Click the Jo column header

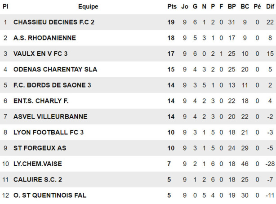pyautogui.click(x=185, y=6)
